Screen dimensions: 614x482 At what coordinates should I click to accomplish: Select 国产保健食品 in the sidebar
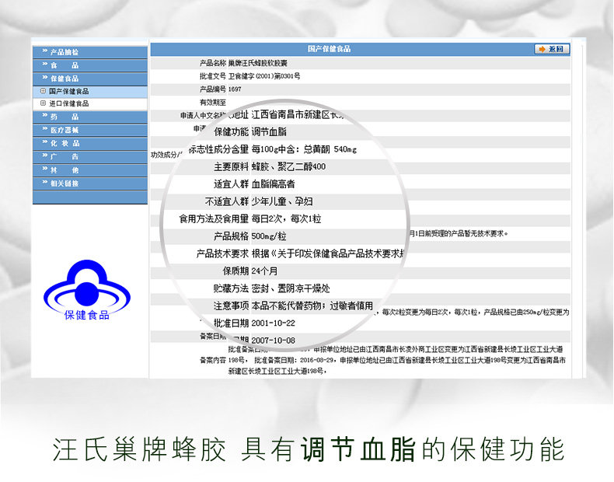click(x=69, y=91)
